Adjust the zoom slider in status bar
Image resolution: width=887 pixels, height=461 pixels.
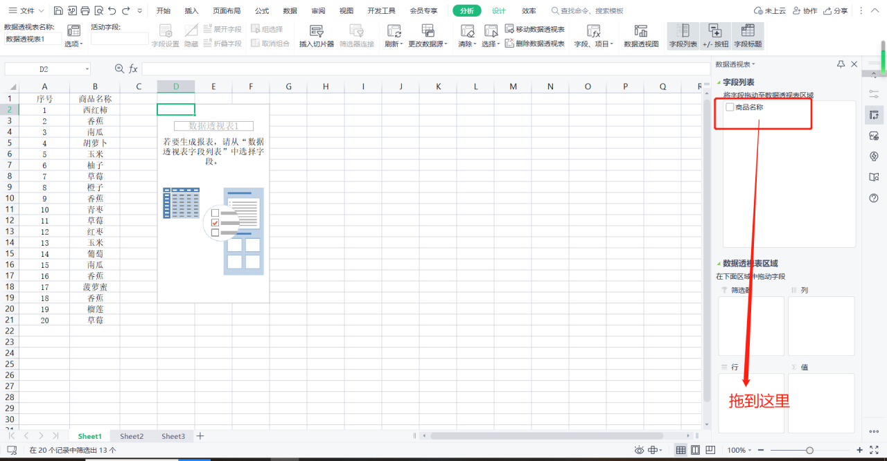click(809, 450)
